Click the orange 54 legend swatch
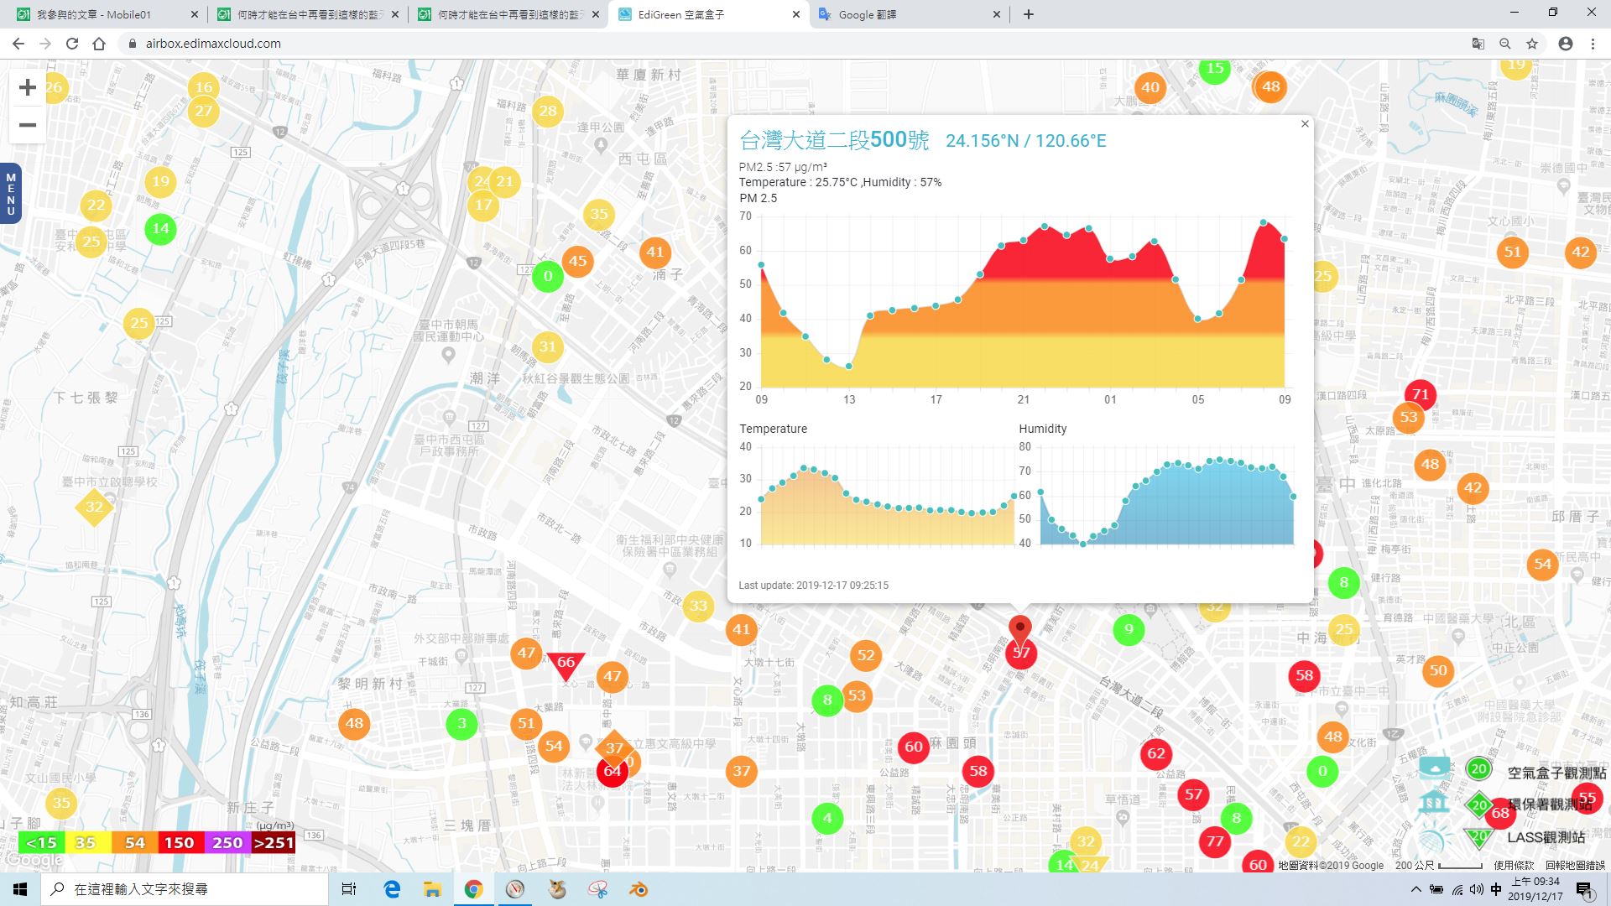The height and width of the screenshot is (906, 1611). pyautogui.click(x=134, y=842)
